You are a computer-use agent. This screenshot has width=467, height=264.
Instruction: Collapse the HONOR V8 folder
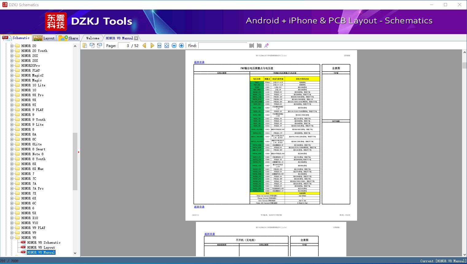tap(12, 238)
